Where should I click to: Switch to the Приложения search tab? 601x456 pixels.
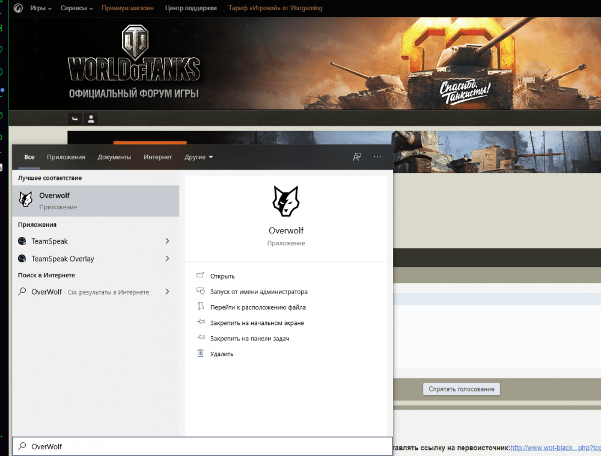pos(66,157)
